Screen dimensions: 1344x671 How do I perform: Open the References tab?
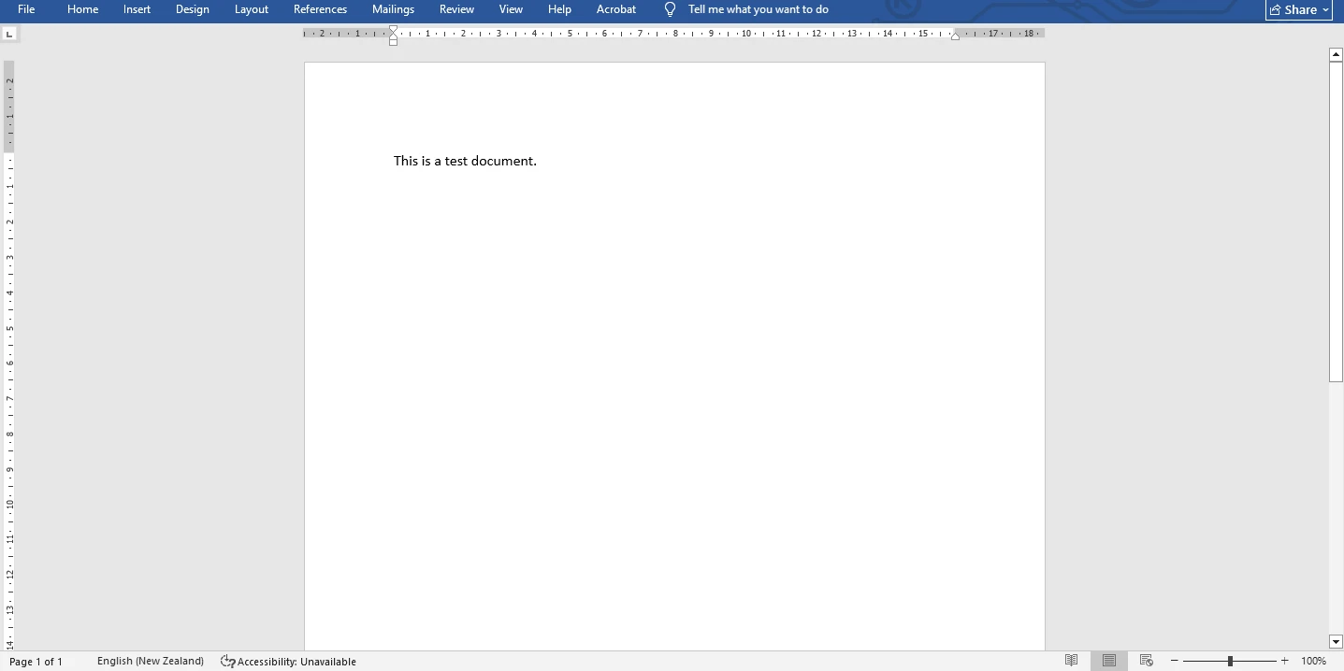pyautogui.click(x=320, y=9)
